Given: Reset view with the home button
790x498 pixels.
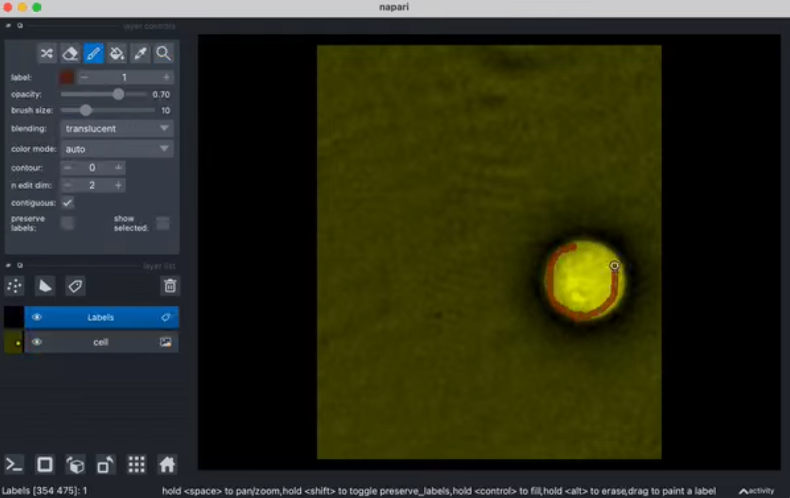Looking at the screenshot, I should click(167, 464).
